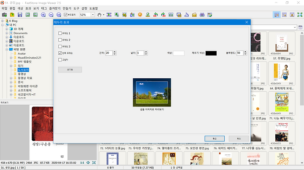Open the 52% zoom level dropdown
The image size is (304, 170).
(93, 15)
